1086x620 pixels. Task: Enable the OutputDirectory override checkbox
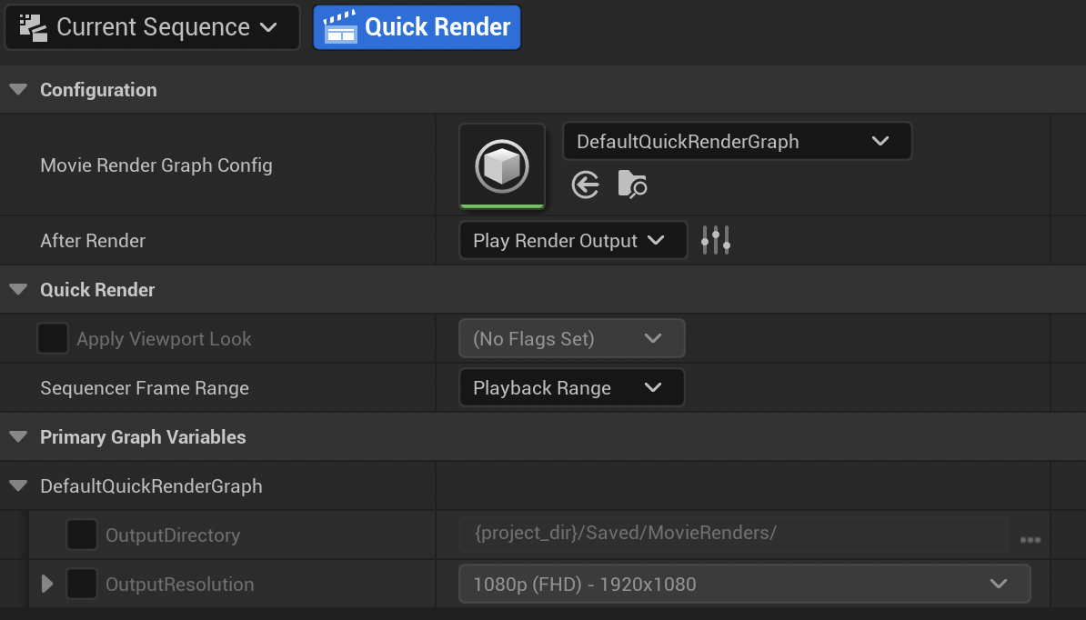point(82,535)
